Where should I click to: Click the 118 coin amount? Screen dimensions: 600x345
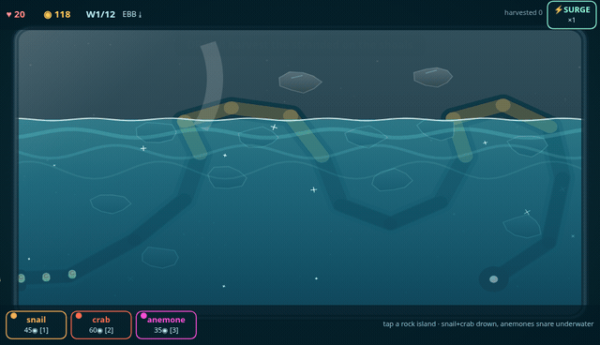coord(63,15)
